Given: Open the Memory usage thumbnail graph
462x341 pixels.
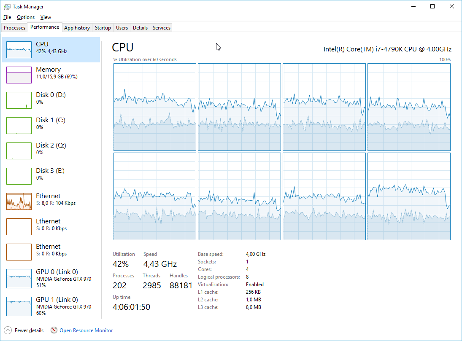Looking at the screenshot, I should [x=19, y=75].
